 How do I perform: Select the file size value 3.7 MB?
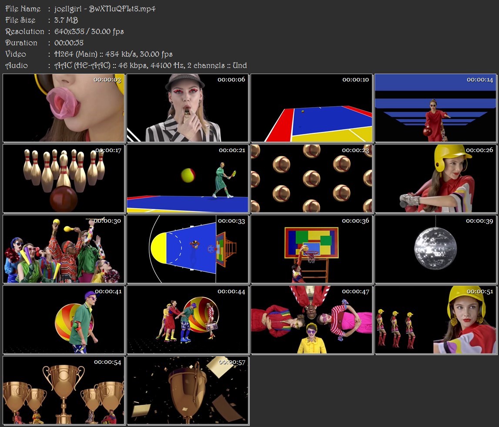(x=66, y=20)
